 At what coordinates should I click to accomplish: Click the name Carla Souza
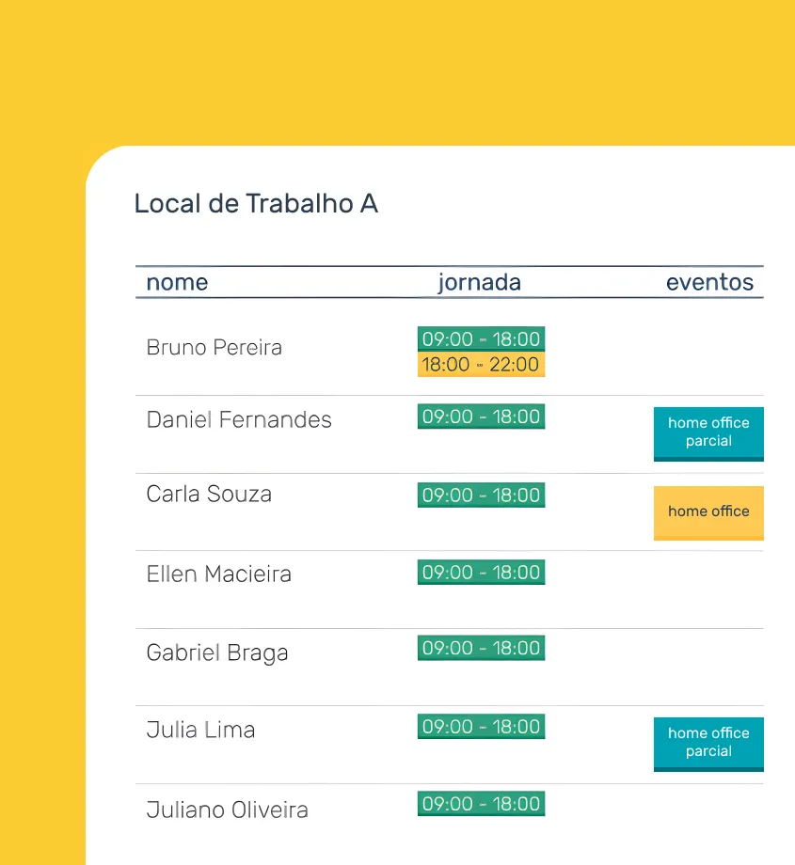tap(209, 495)
